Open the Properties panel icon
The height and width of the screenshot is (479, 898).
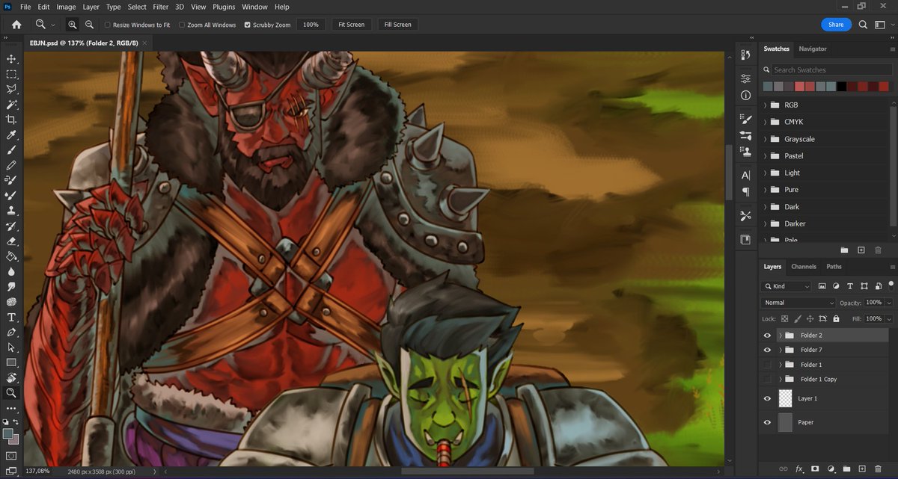(x=745, y=78)
